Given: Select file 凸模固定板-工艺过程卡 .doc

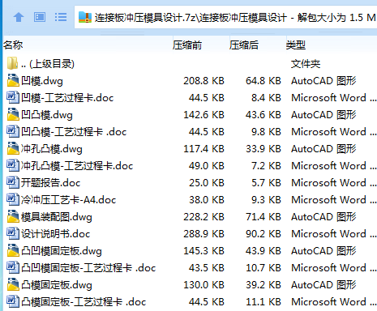Looking at the screenshot, I should pyautogui.click(x=84, y=302).
